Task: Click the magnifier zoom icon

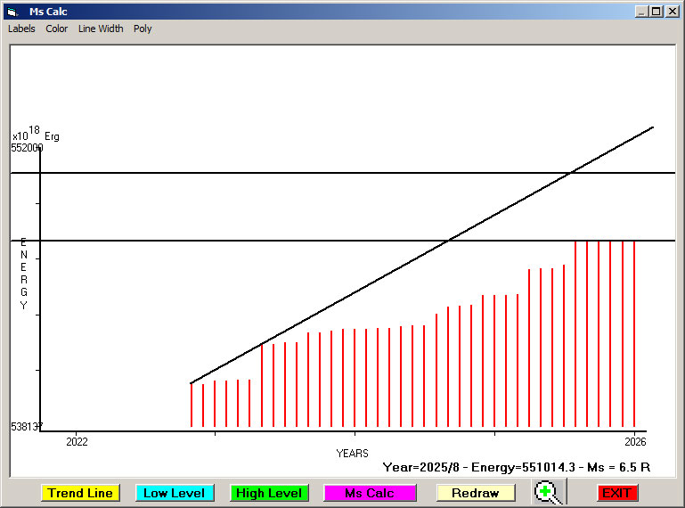Action: pyautogui.click(x=548, y=492)
